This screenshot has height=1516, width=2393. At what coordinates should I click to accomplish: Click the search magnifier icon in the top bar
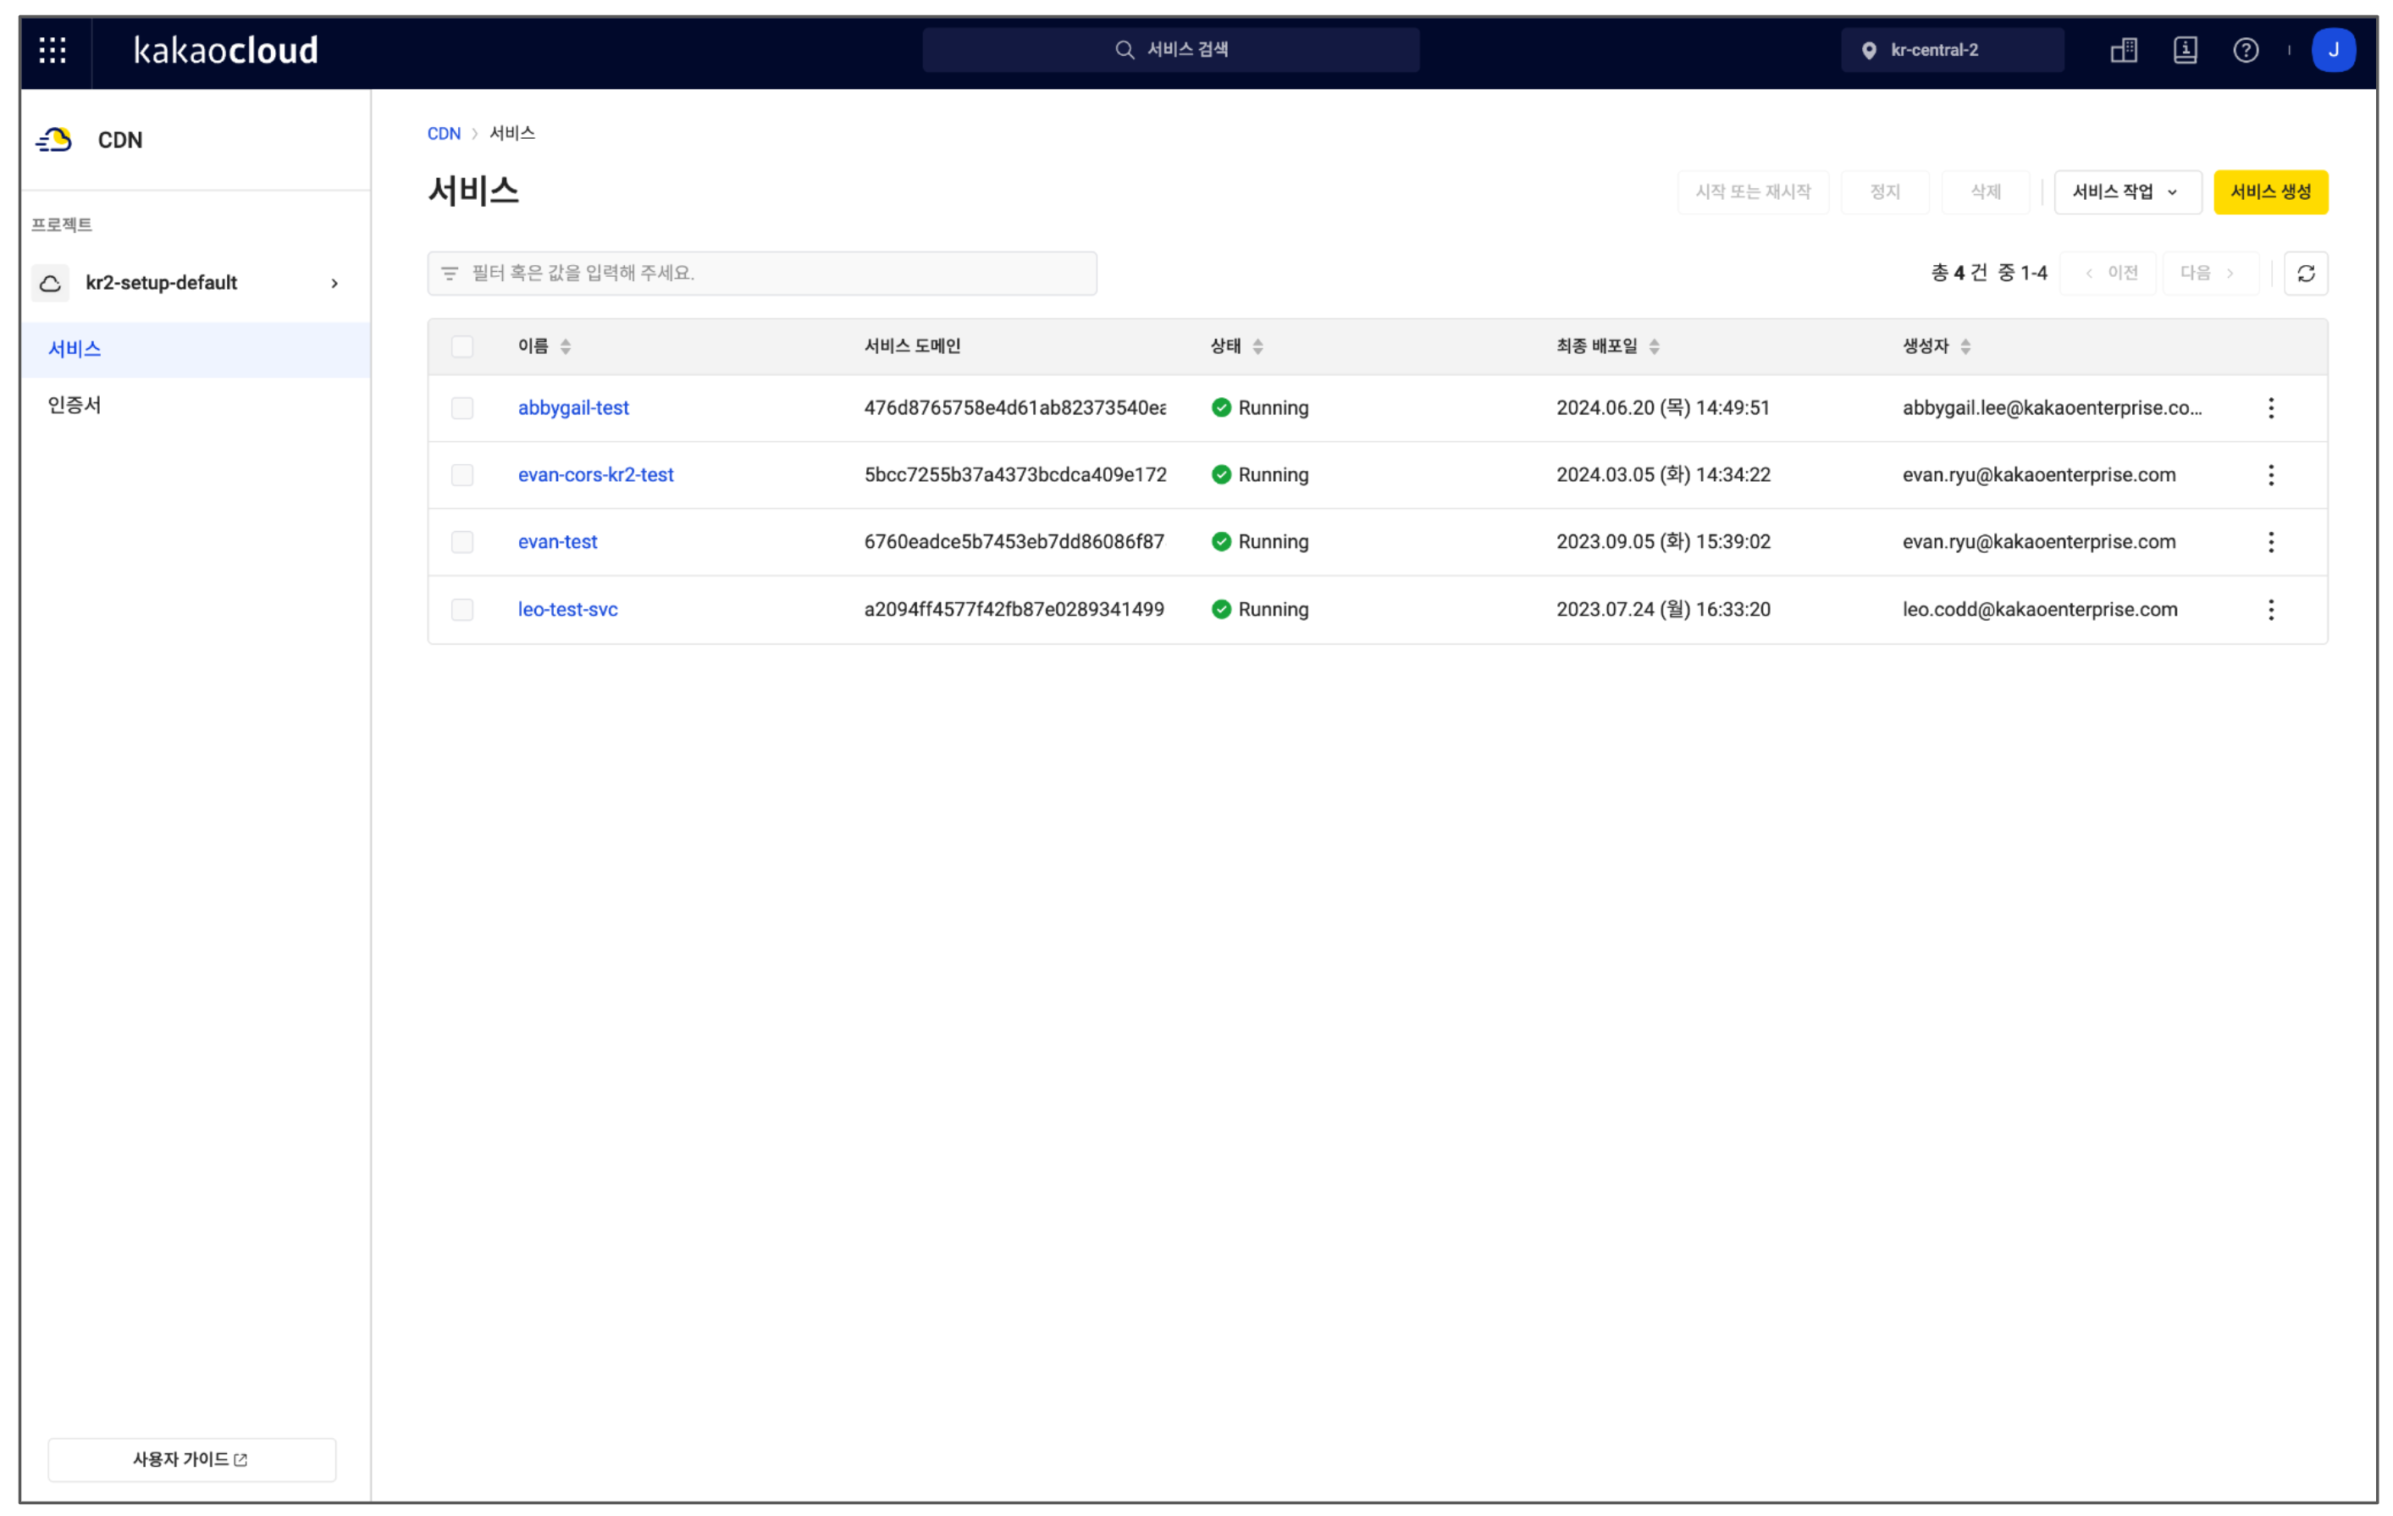coord(1124,50)
